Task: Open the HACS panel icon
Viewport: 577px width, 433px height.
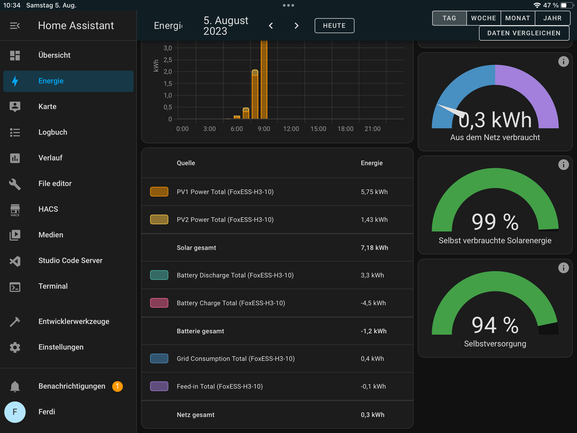Action: click(15, 210)
